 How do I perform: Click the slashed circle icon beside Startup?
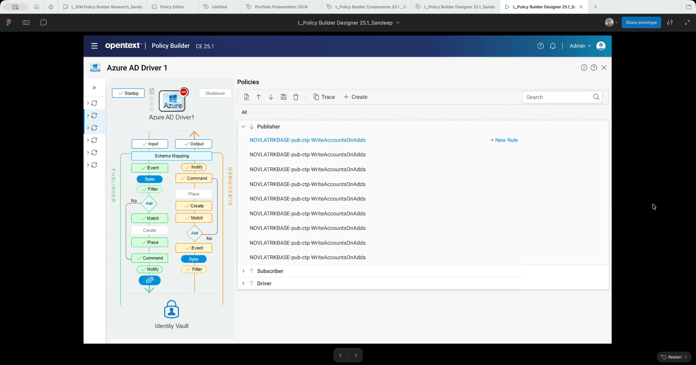[x=152, y=91]
